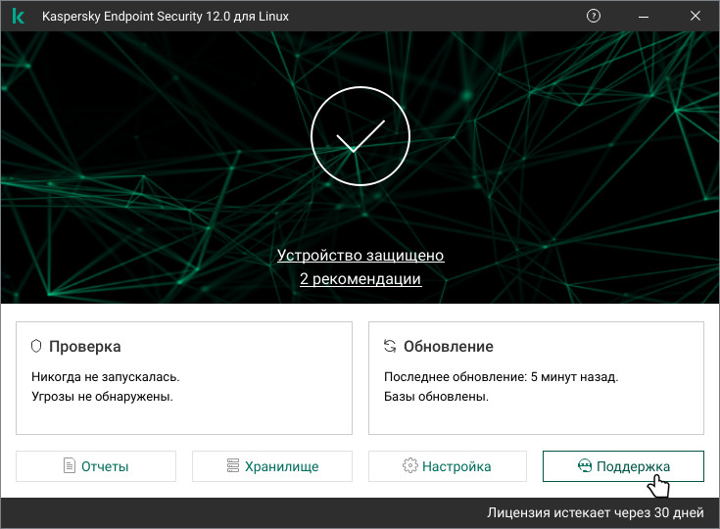The width and height of the screenshot is (720, 529).
Task: Click the headset icon on Поддержка
Action: point(585,465)
